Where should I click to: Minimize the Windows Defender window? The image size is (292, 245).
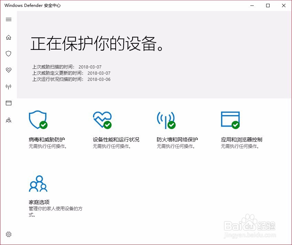[252, 6]
